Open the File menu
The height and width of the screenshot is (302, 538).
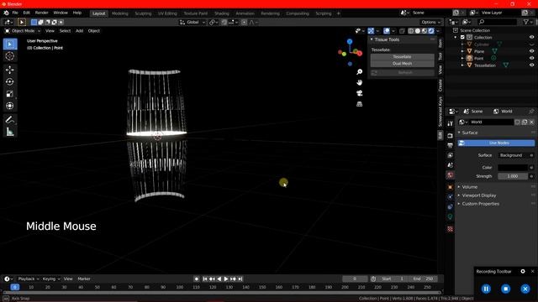[x=15, y=13]
